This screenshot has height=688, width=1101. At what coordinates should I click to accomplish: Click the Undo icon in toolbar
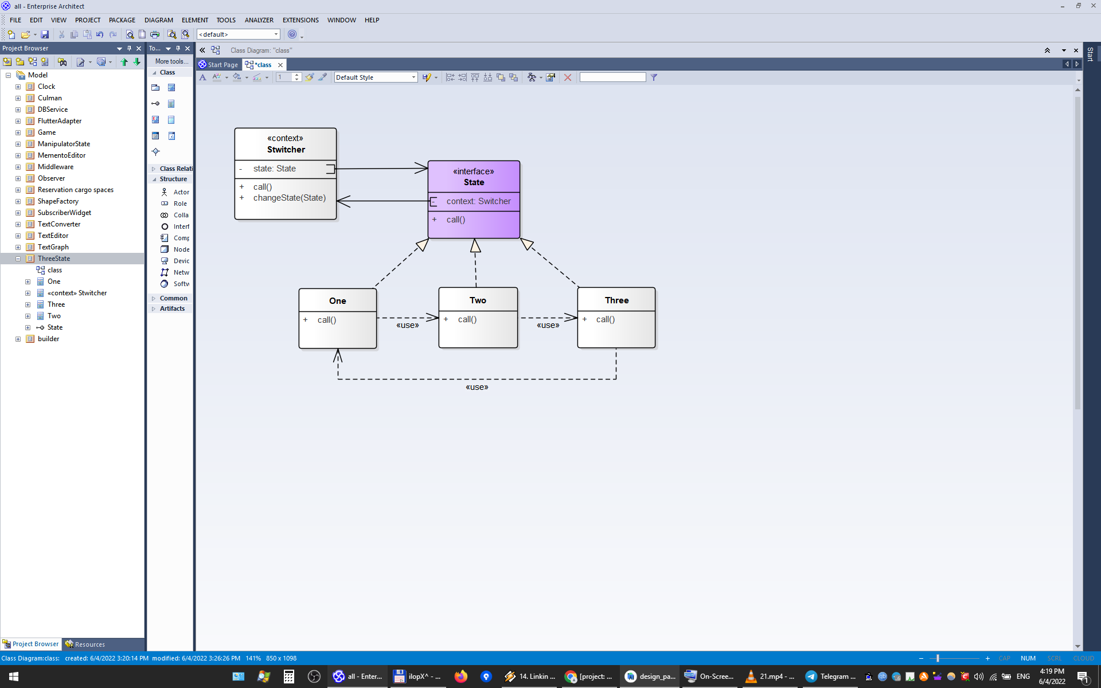click(100, 34)
